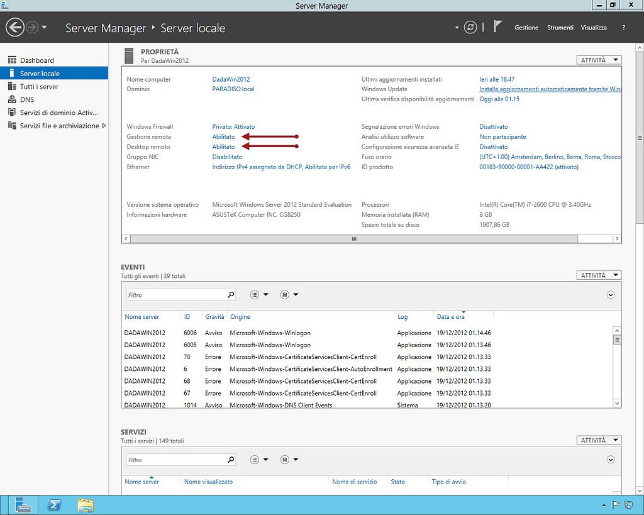Screen dimensions: 644x515
Task: Click the DNS role icon
Action: pyautogui.click(x=13, y=99)
